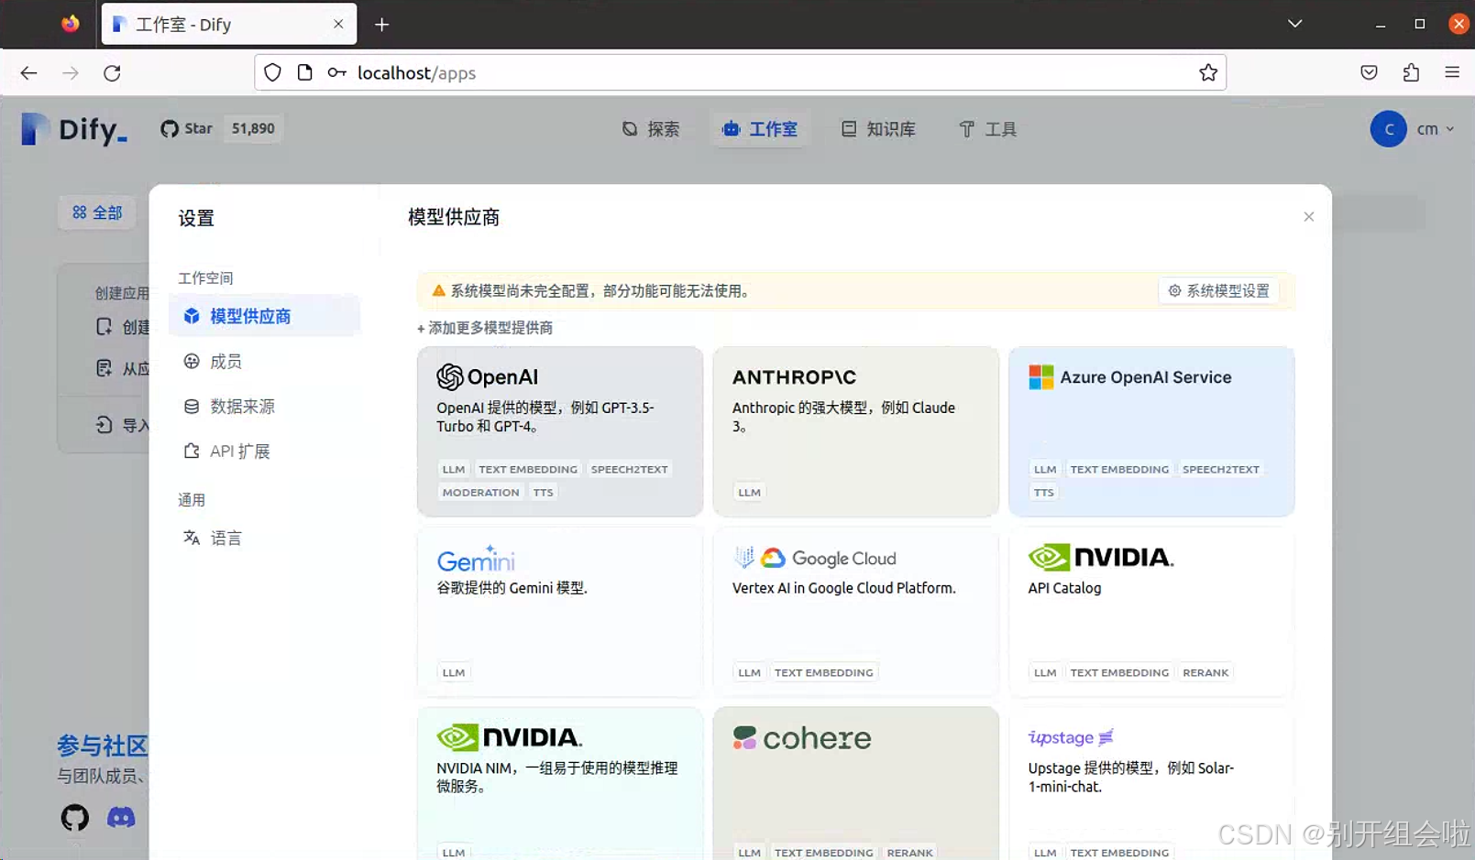
Task: Click the shield permissions icon in address bar
Action: click(x=272, y=72)
